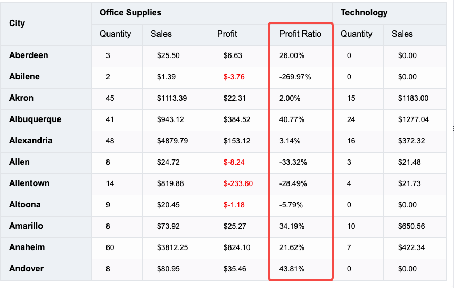This screenshot has height=288, width=454.
Task: Select Office Supplies Sales column header
Action: [161, 34]
